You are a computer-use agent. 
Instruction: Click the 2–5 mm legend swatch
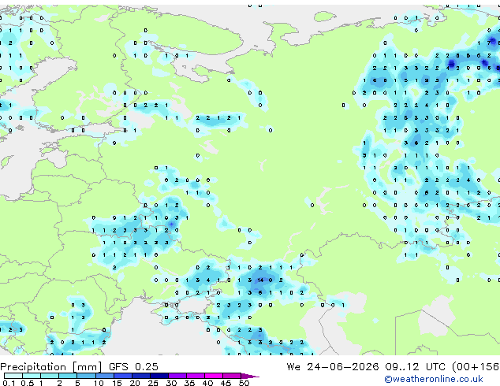(x=68, y=376)
